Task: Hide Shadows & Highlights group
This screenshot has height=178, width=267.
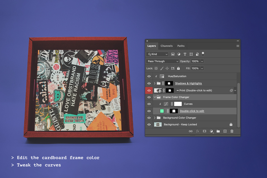Action: point(149,83)
